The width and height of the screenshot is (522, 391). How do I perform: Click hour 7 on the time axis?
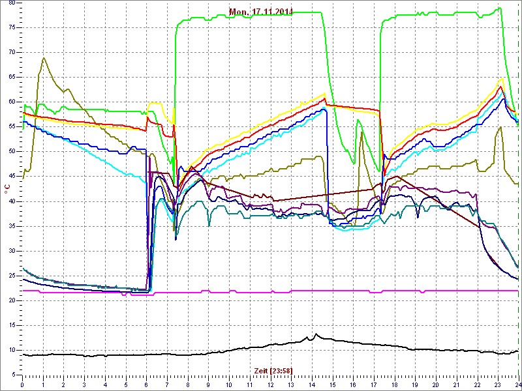[167, 384]
